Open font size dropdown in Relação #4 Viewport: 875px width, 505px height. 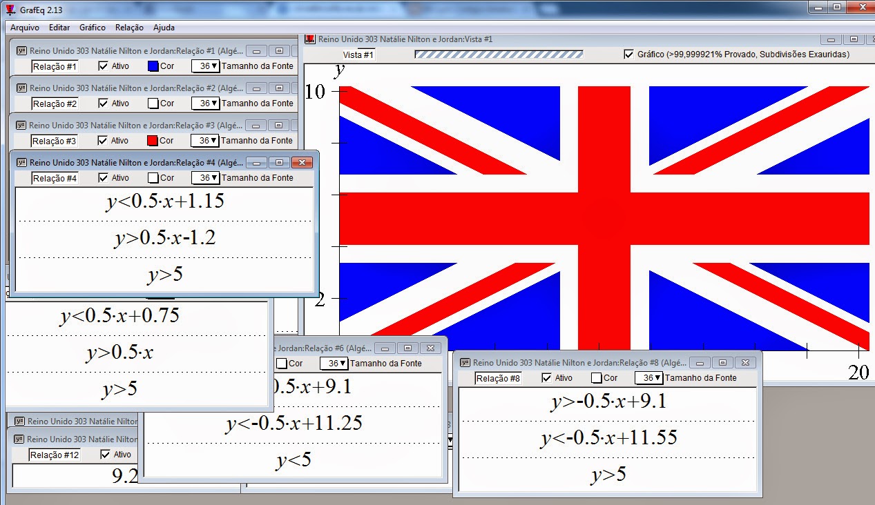(x=205, y=178)
